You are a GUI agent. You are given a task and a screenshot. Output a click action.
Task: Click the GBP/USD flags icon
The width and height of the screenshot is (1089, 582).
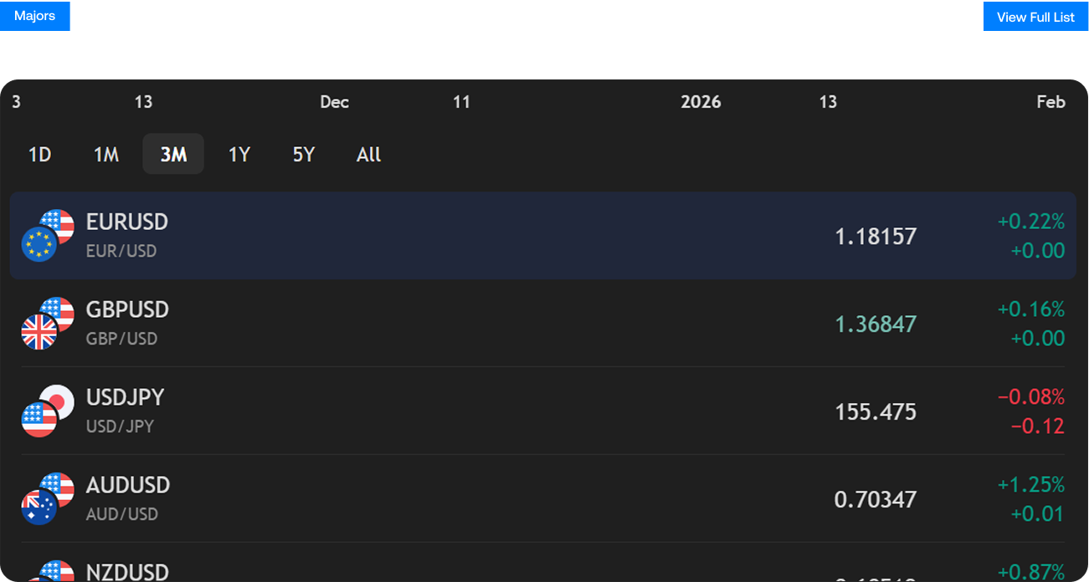(x=48, y=323)
